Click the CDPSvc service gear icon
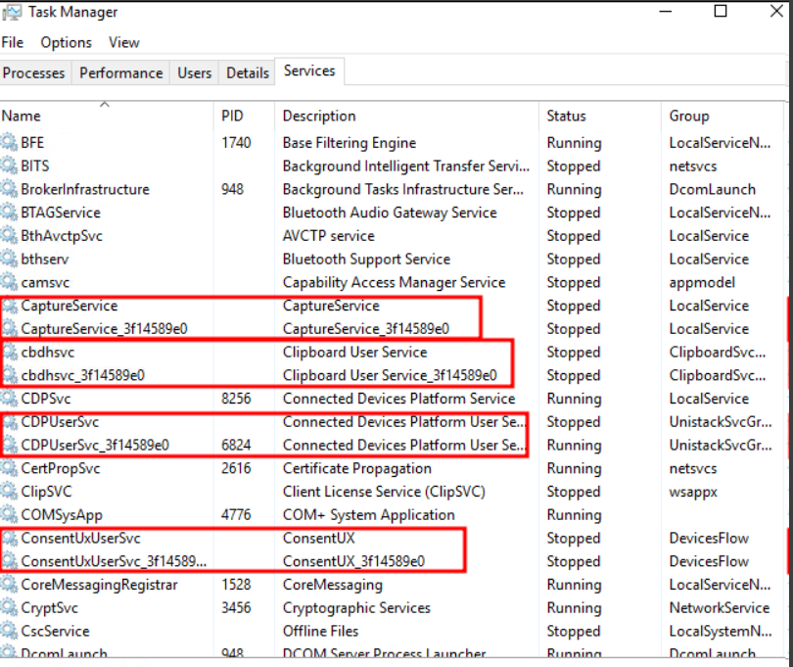793x667 pixels. point(9,399)
